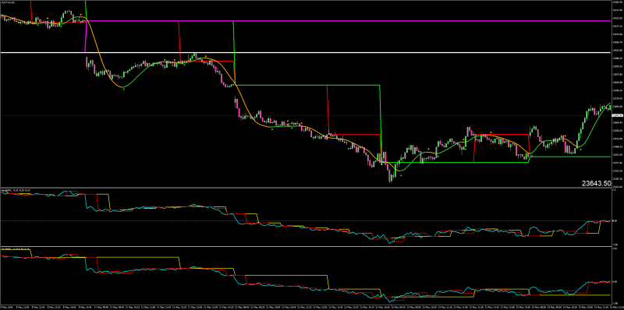Screen dimensions: 624x310
Task: Click the 0.00 level label in the upper indicator
Action: pyautogui.click(x=614, y=221)
